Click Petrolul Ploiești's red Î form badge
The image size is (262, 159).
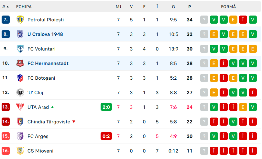click(243, 20)
